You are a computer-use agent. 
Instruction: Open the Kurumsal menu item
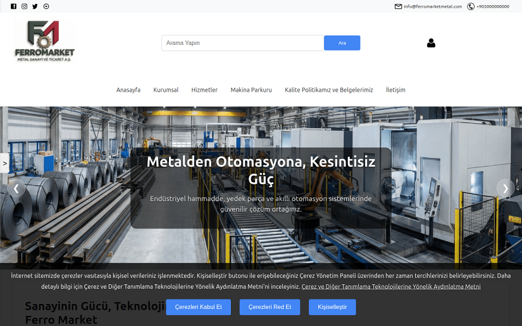point(166,90)
